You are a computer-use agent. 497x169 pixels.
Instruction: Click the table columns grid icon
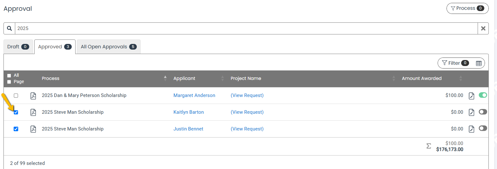pos(479,63)
